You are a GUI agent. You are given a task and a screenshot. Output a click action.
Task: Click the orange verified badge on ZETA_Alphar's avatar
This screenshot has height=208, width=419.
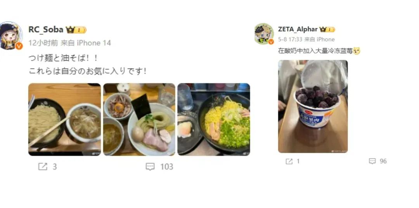point(271,42)
